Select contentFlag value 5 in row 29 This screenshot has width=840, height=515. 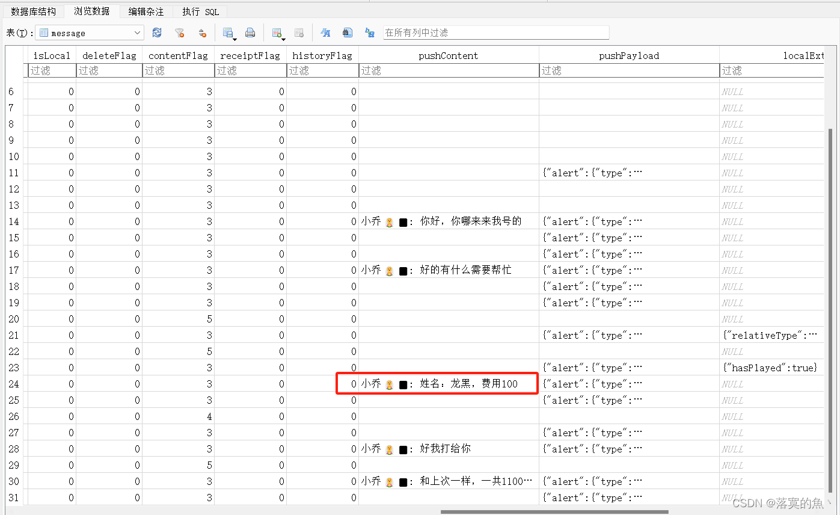tap(179, 465)
